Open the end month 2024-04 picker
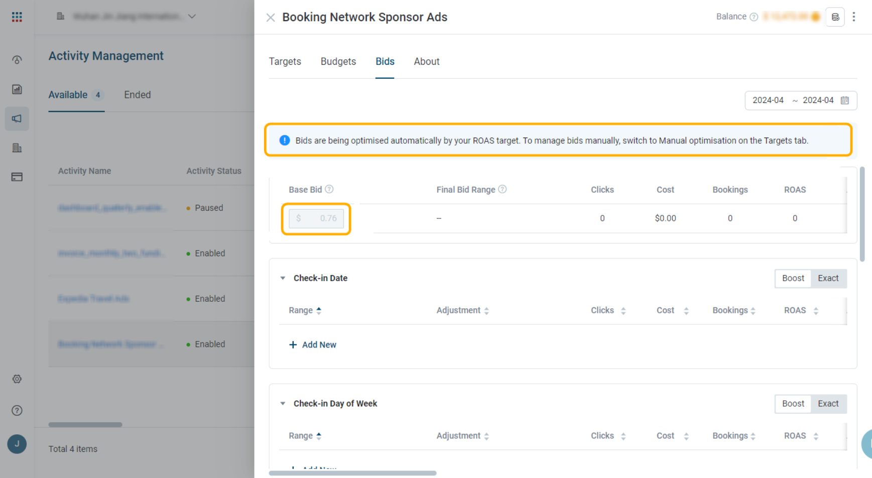 pyautogui.click(x=818, y=100)
